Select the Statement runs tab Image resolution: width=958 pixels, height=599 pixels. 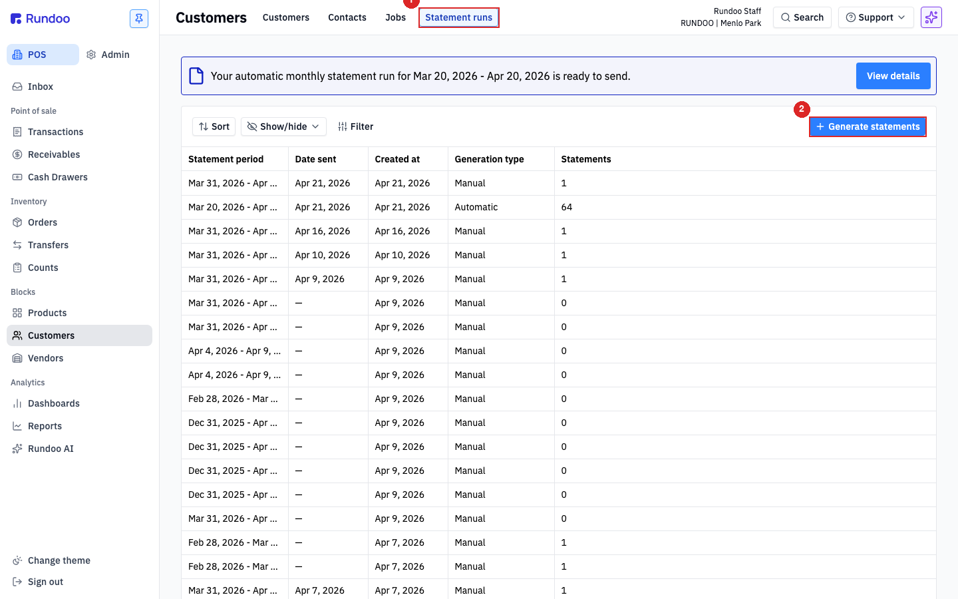pyautogui.click(x=459, y=17)
